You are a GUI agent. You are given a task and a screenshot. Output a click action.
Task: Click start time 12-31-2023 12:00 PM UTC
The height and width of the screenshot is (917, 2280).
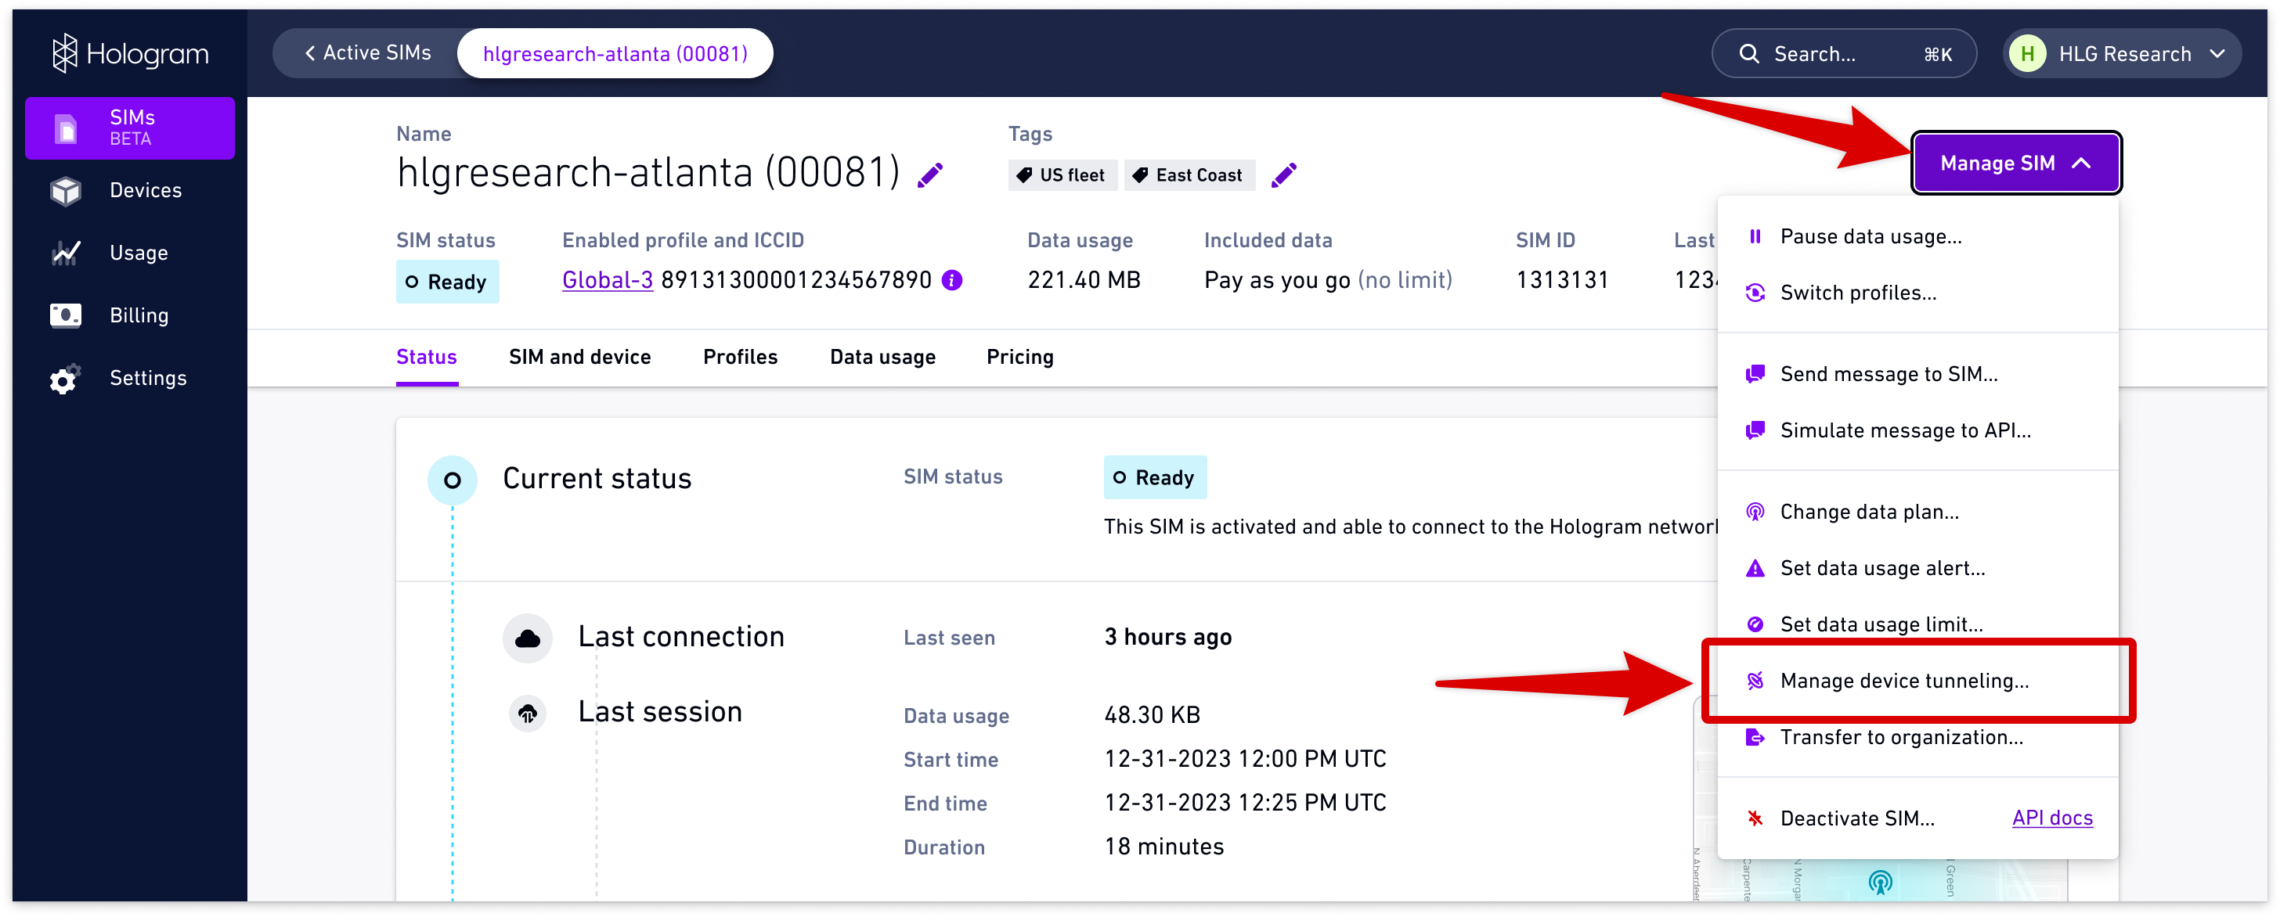1244,760
